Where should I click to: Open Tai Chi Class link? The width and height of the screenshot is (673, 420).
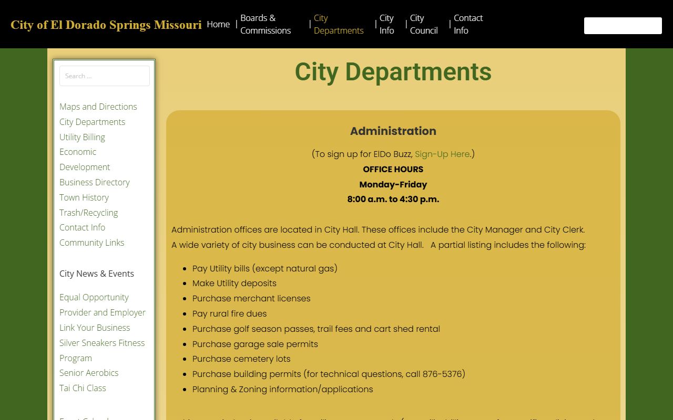pos(83,388)
